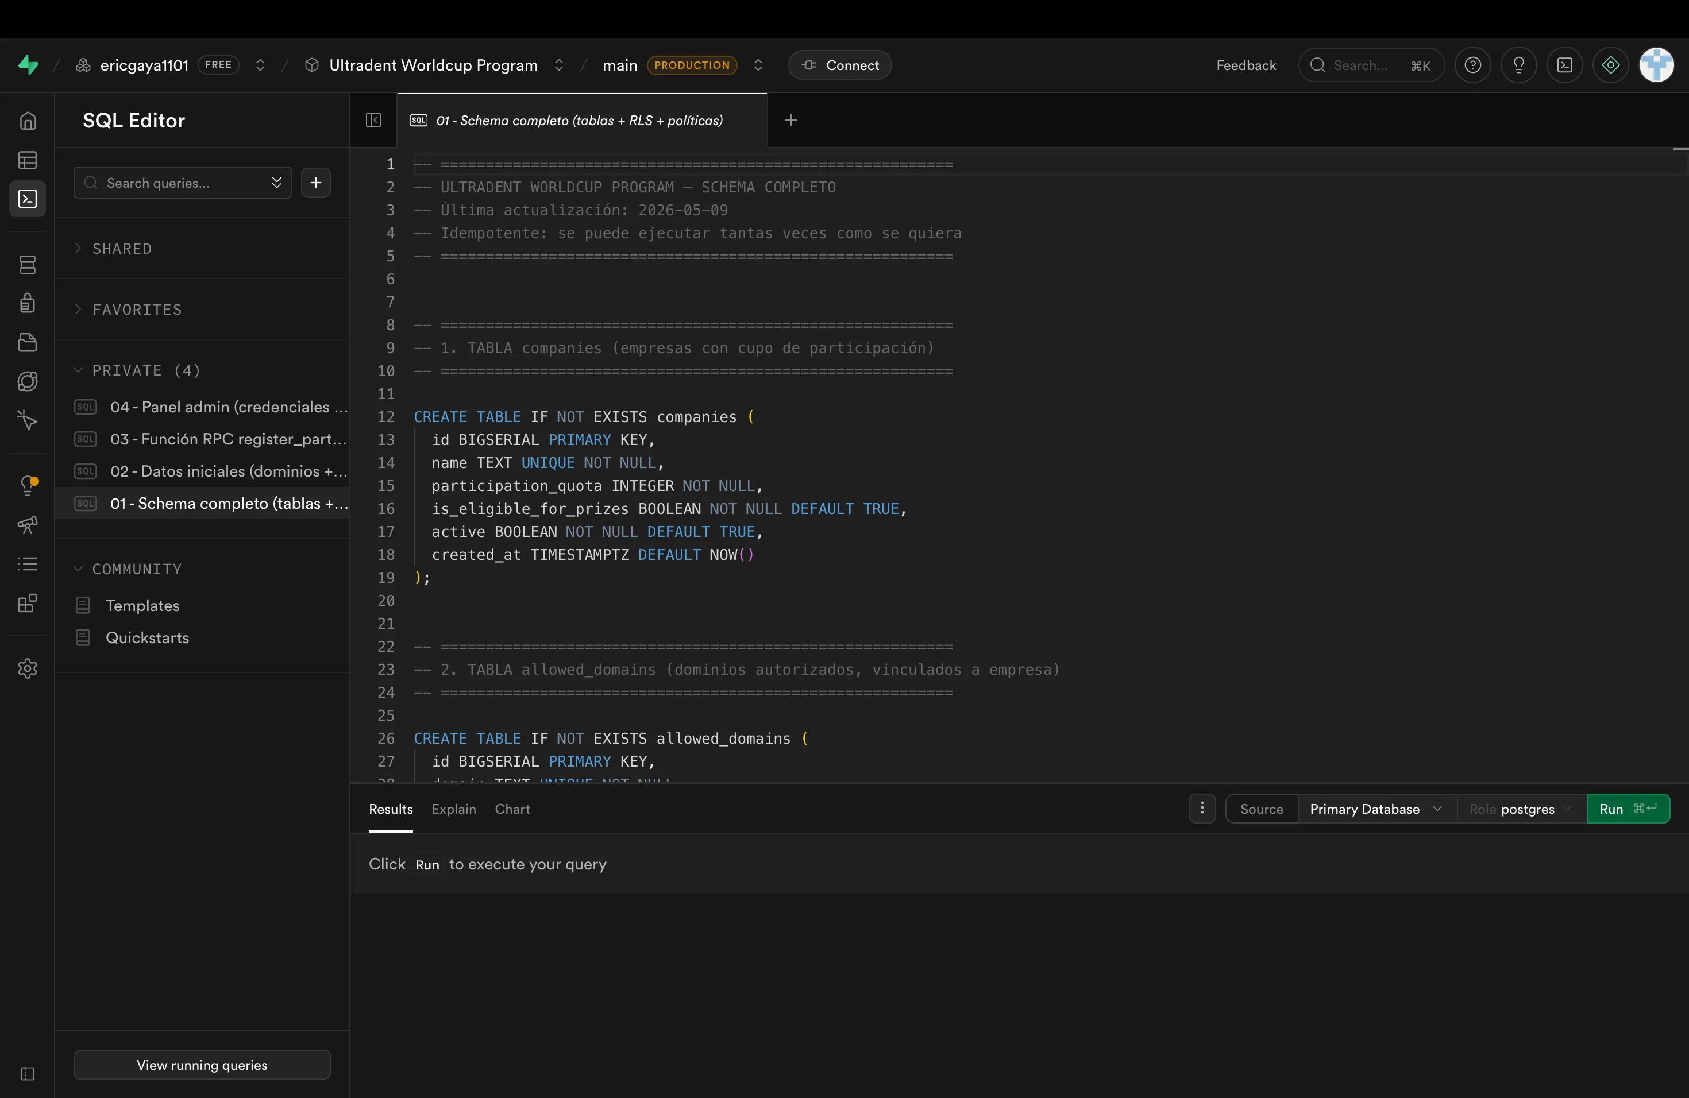Open the project switcher chevrons
1689x1098 pixels.
coord(559,65)
